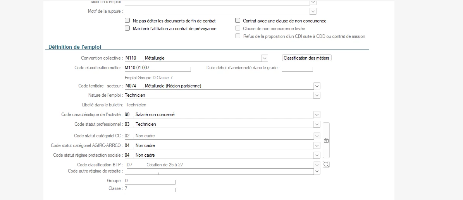
Task: Open the Motif de la rupture dropdown
Action: point(313,11)
